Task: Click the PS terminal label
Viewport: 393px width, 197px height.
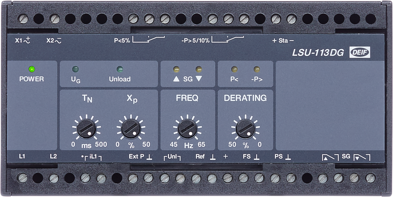Action: [278, 157]
